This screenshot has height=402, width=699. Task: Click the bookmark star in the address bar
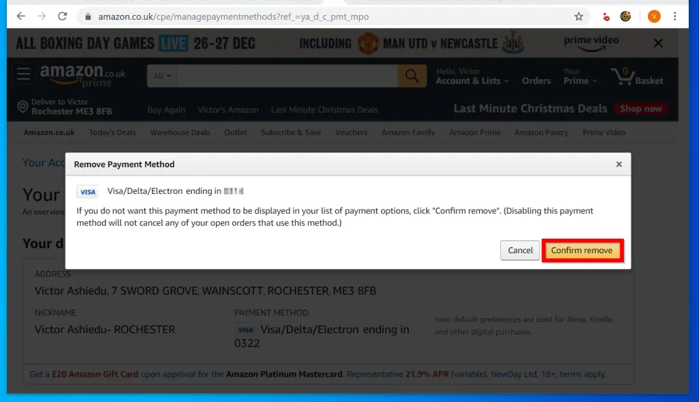pyautogui.click(x=578, y=16)
